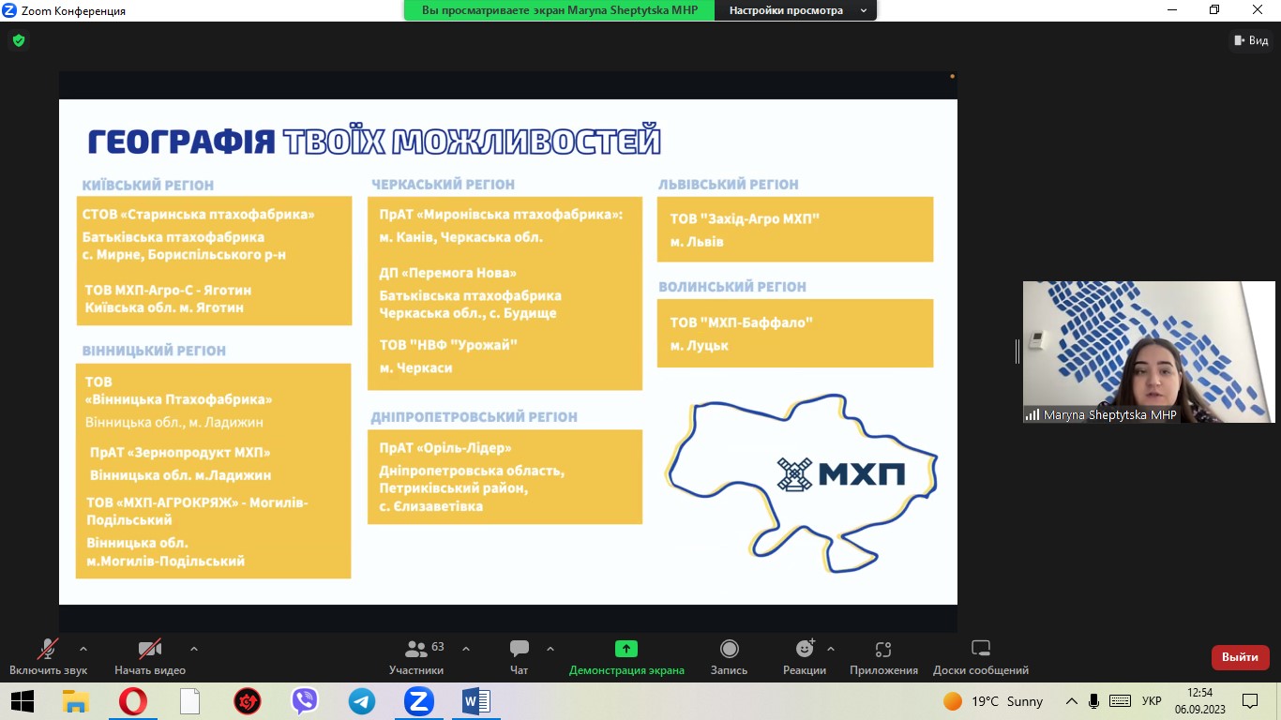Click the green screen-viewing notification banner
The image size is (1281, 720).
click(560, 10)
